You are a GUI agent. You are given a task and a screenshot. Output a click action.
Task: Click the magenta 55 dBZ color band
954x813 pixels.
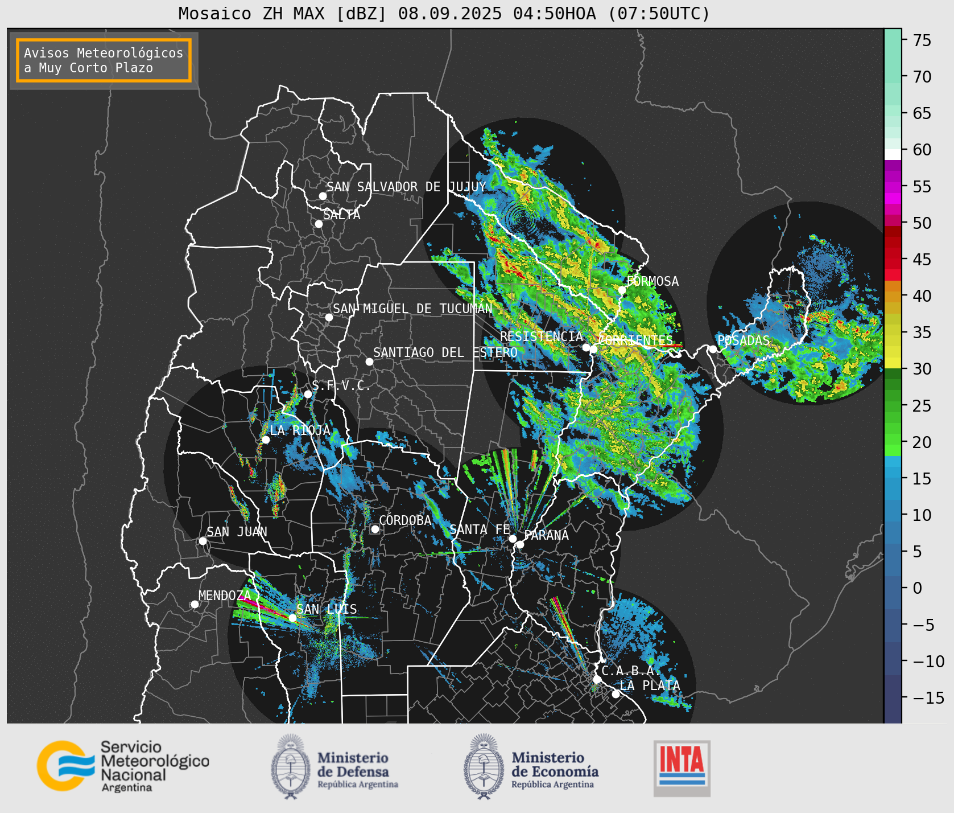click(x=893, y=187)
